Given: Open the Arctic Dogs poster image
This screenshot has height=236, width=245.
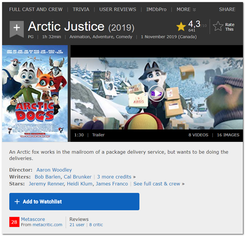Looking at the screenshot, I should coord(35,93).
